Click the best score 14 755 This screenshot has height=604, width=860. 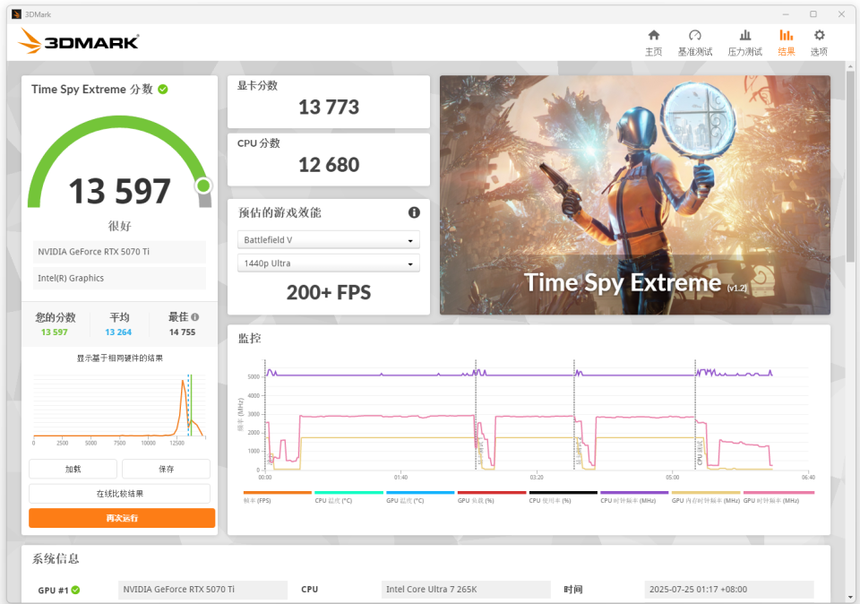[182, 332]
